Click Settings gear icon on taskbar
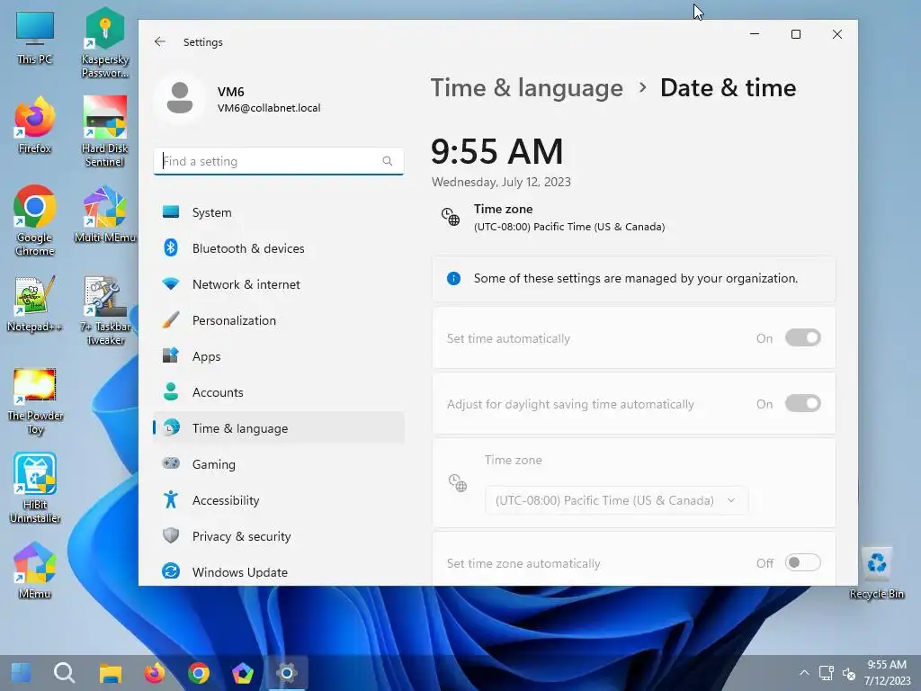This screenshot has height=691, width=921. pyautogui.click(x=287, y=673)
